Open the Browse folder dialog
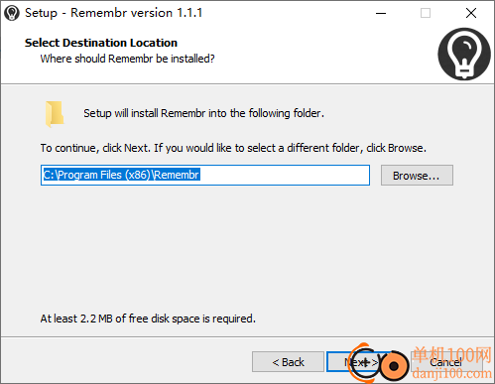Image resolution: width=495 pixels, height=384 pixels. point(417,176)
